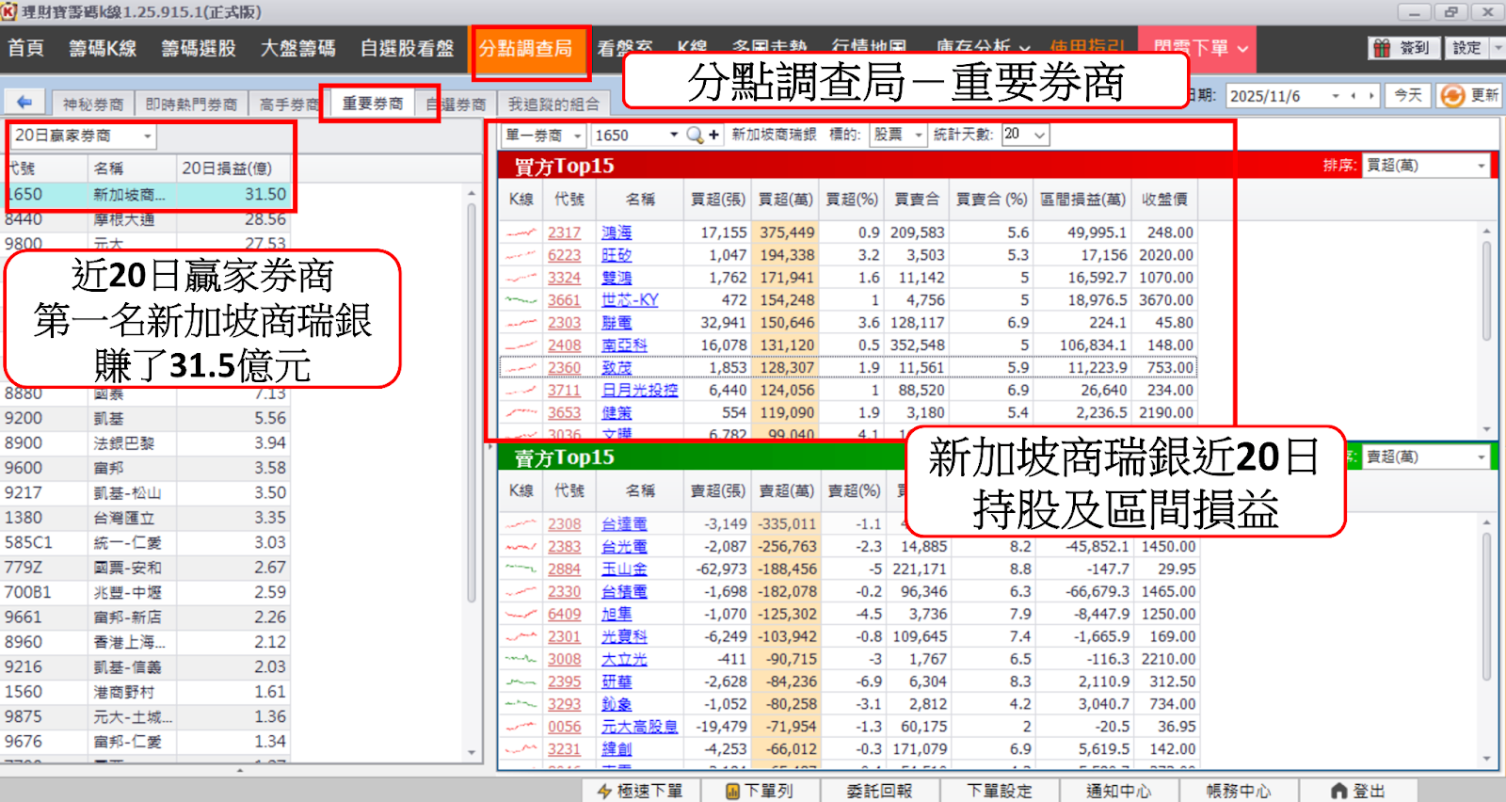Screen dimensions: 1506x802
Task: Open the K線 mini chart for 2408
Action: click(x=521, y=345)
